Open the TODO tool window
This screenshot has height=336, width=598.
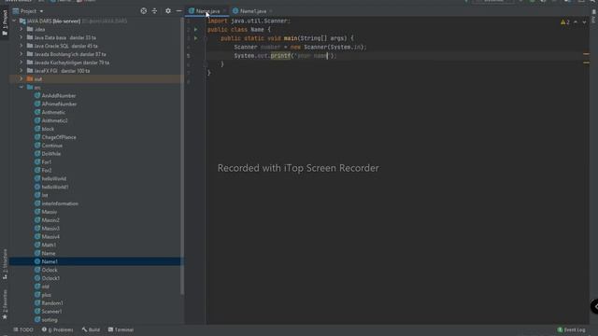point(23,329)
